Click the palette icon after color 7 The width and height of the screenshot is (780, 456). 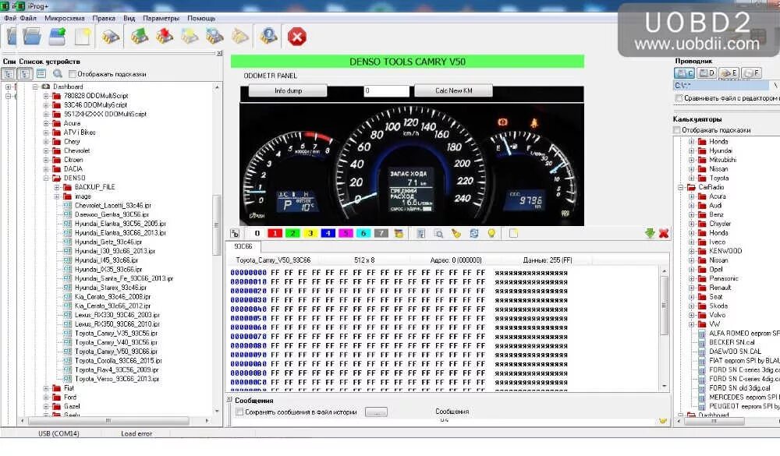click(x=399, y=233)
